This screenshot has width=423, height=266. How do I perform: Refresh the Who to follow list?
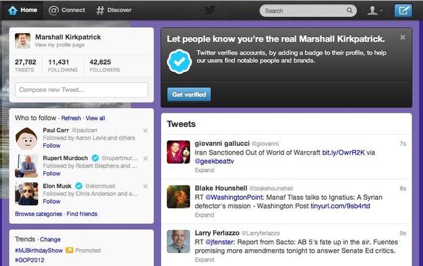tap(71, 118)
